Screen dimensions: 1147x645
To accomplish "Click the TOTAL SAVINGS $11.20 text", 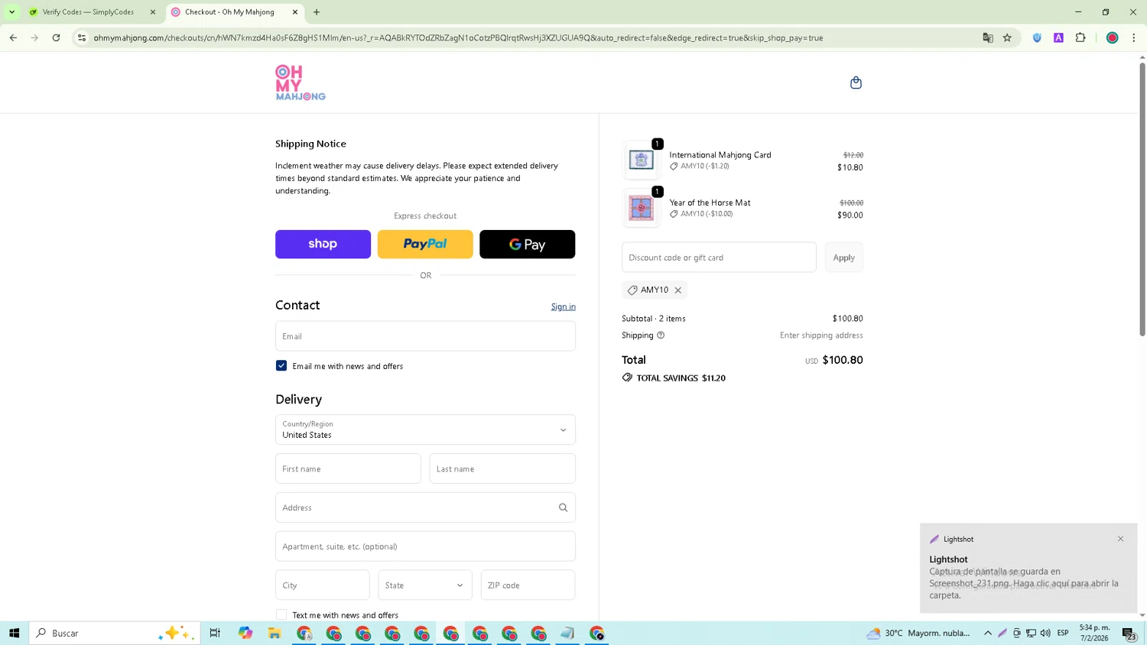I will pyautogui.click(x=681, y=378).
